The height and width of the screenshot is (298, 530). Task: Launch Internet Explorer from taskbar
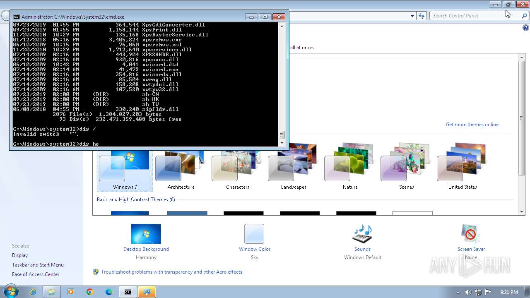tap(33, 292)
